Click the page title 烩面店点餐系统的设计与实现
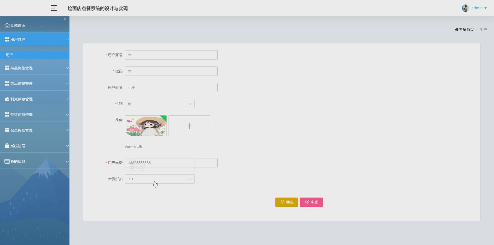Screen dimensions: 494x245 click(98, 8)
